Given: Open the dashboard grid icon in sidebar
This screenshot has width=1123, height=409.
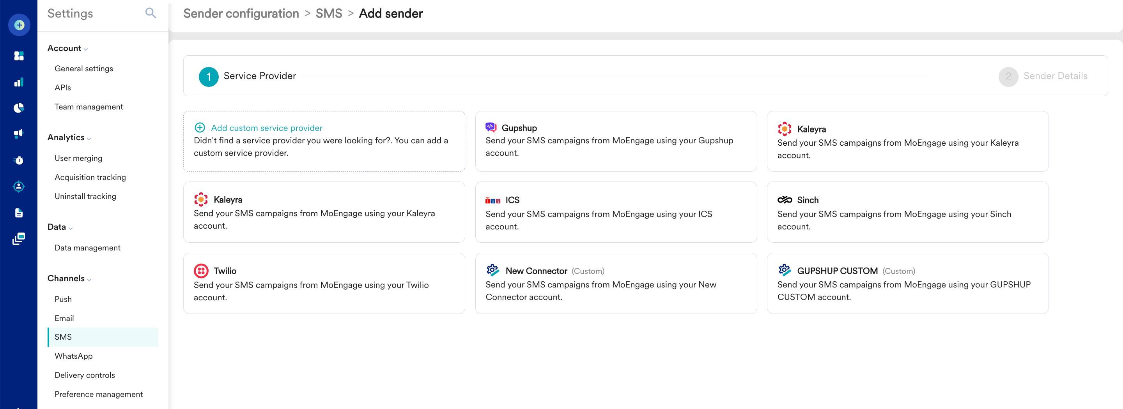Looking at the screenshot, I should tap(19, 56).
